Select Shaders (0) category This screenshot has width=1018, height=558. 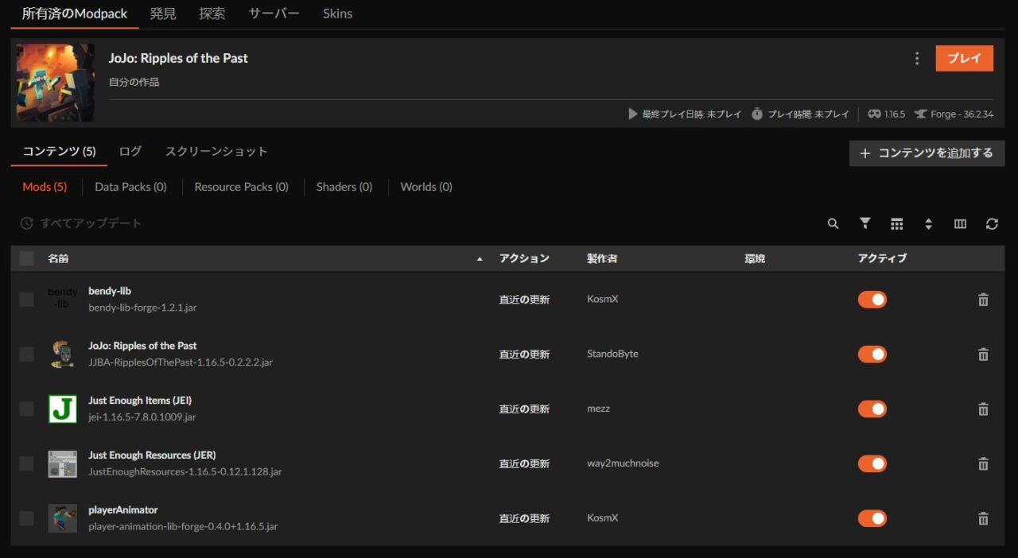click(344, 187)
